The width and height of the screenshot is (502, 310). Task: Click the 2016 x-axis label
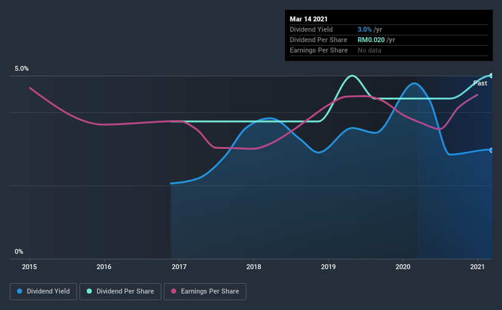104,267
